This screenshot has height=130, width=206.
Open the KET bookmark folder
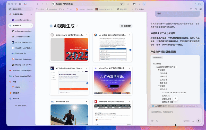(70, 9)
